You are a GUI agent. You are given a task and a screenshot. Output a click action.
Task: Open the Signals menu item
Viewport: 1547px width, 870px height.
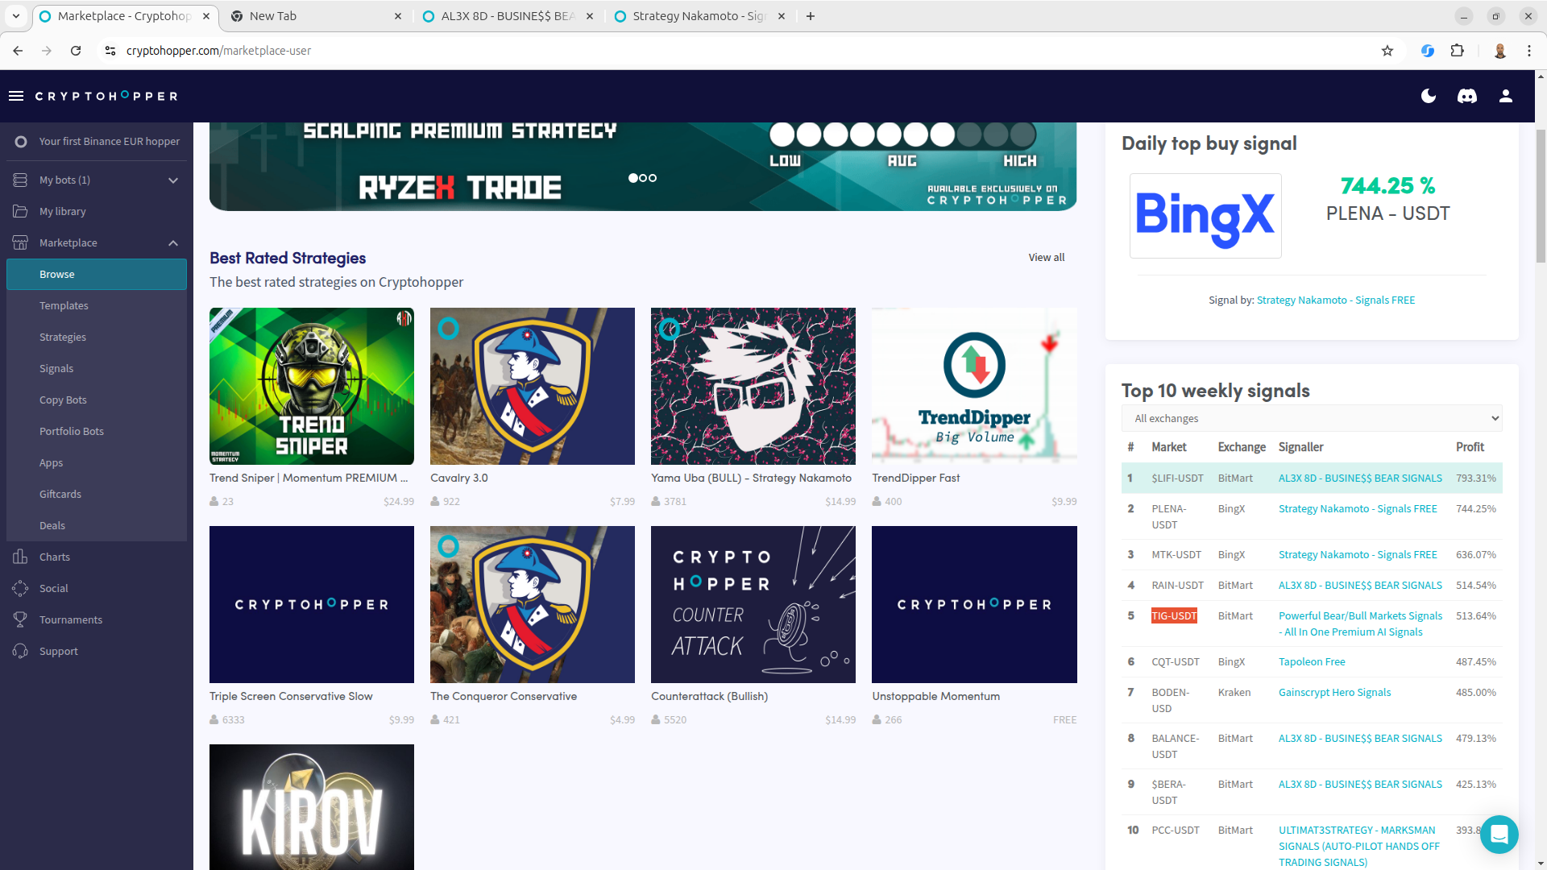point(97,368)
